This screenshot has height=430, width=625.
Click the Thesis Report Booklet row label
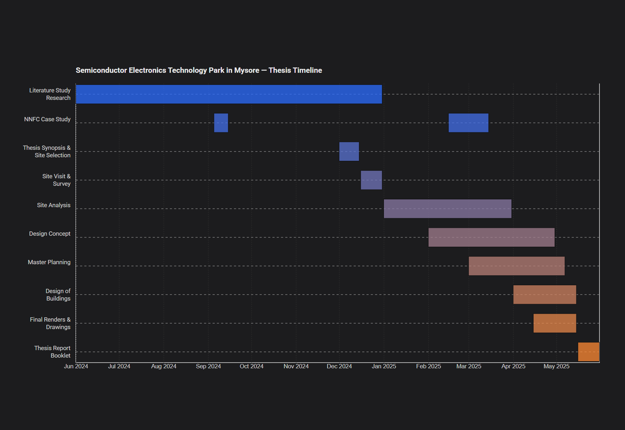[x=52, y=352]
